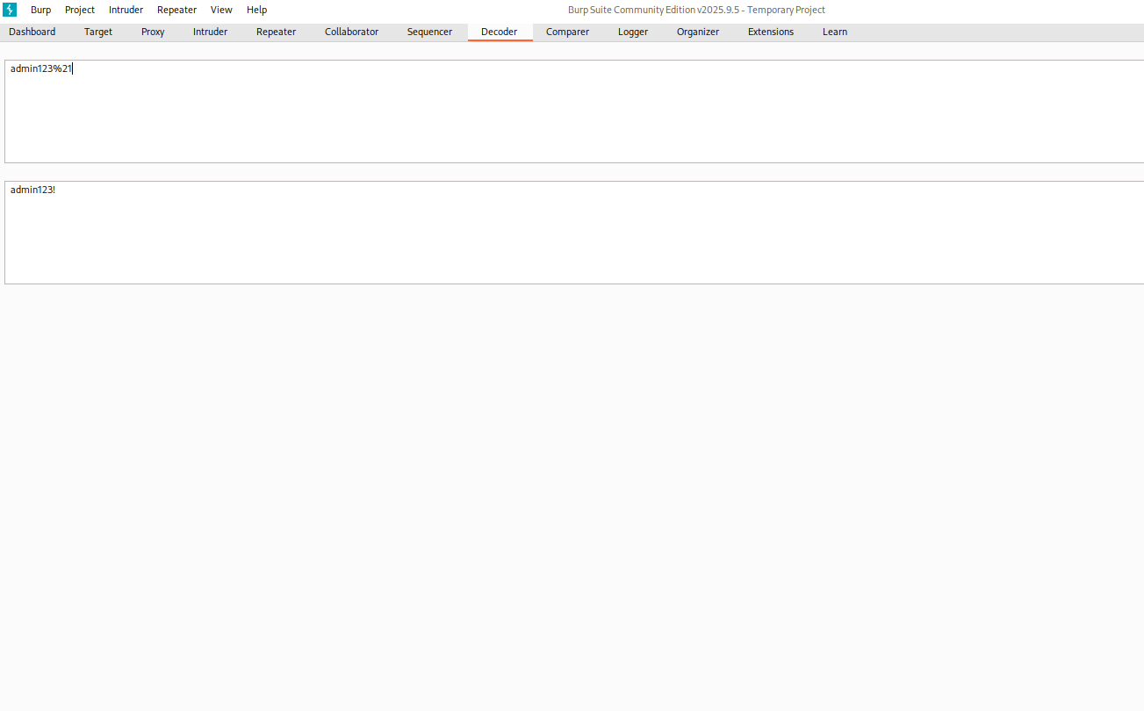Go to the Extensions tab
The width and height of the screenshot is (1144, 711).
click(770, 32)
